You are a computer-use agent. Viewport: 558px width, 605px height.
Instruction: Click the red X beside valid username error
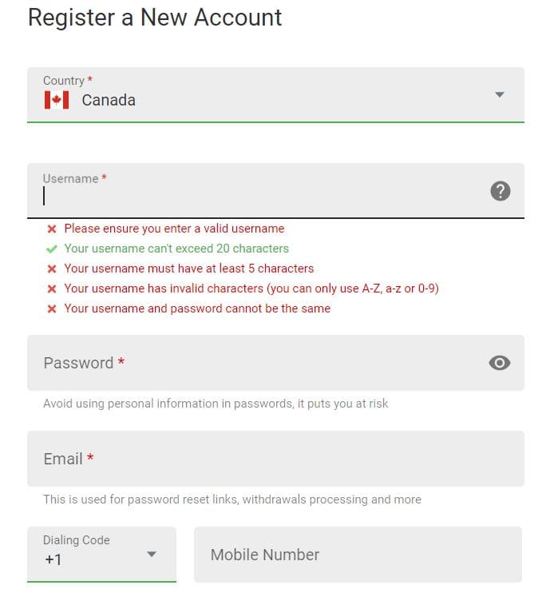pyautogui.click(x=52, y=229)
